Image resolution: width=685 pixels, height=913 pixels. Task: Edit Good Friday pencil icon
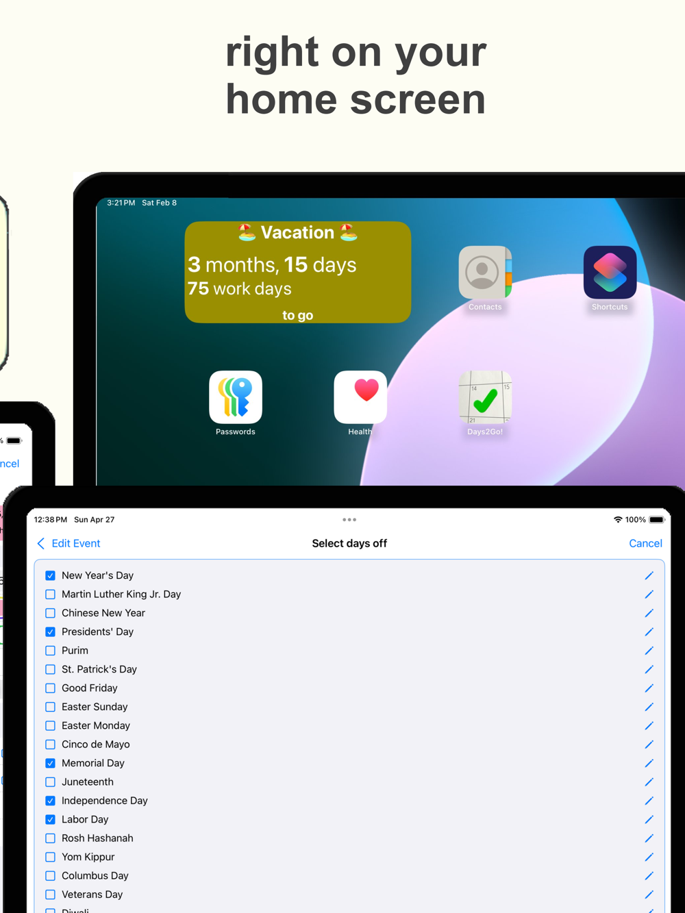(649, 688)
